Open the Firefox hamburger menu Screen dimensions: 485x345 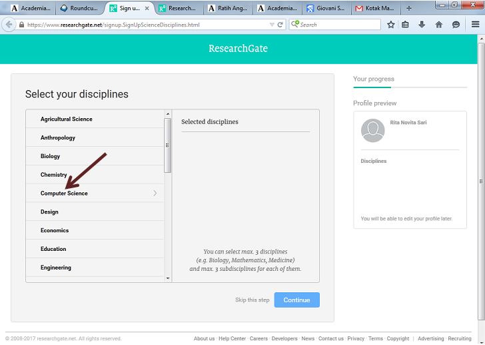pos(476,24)
